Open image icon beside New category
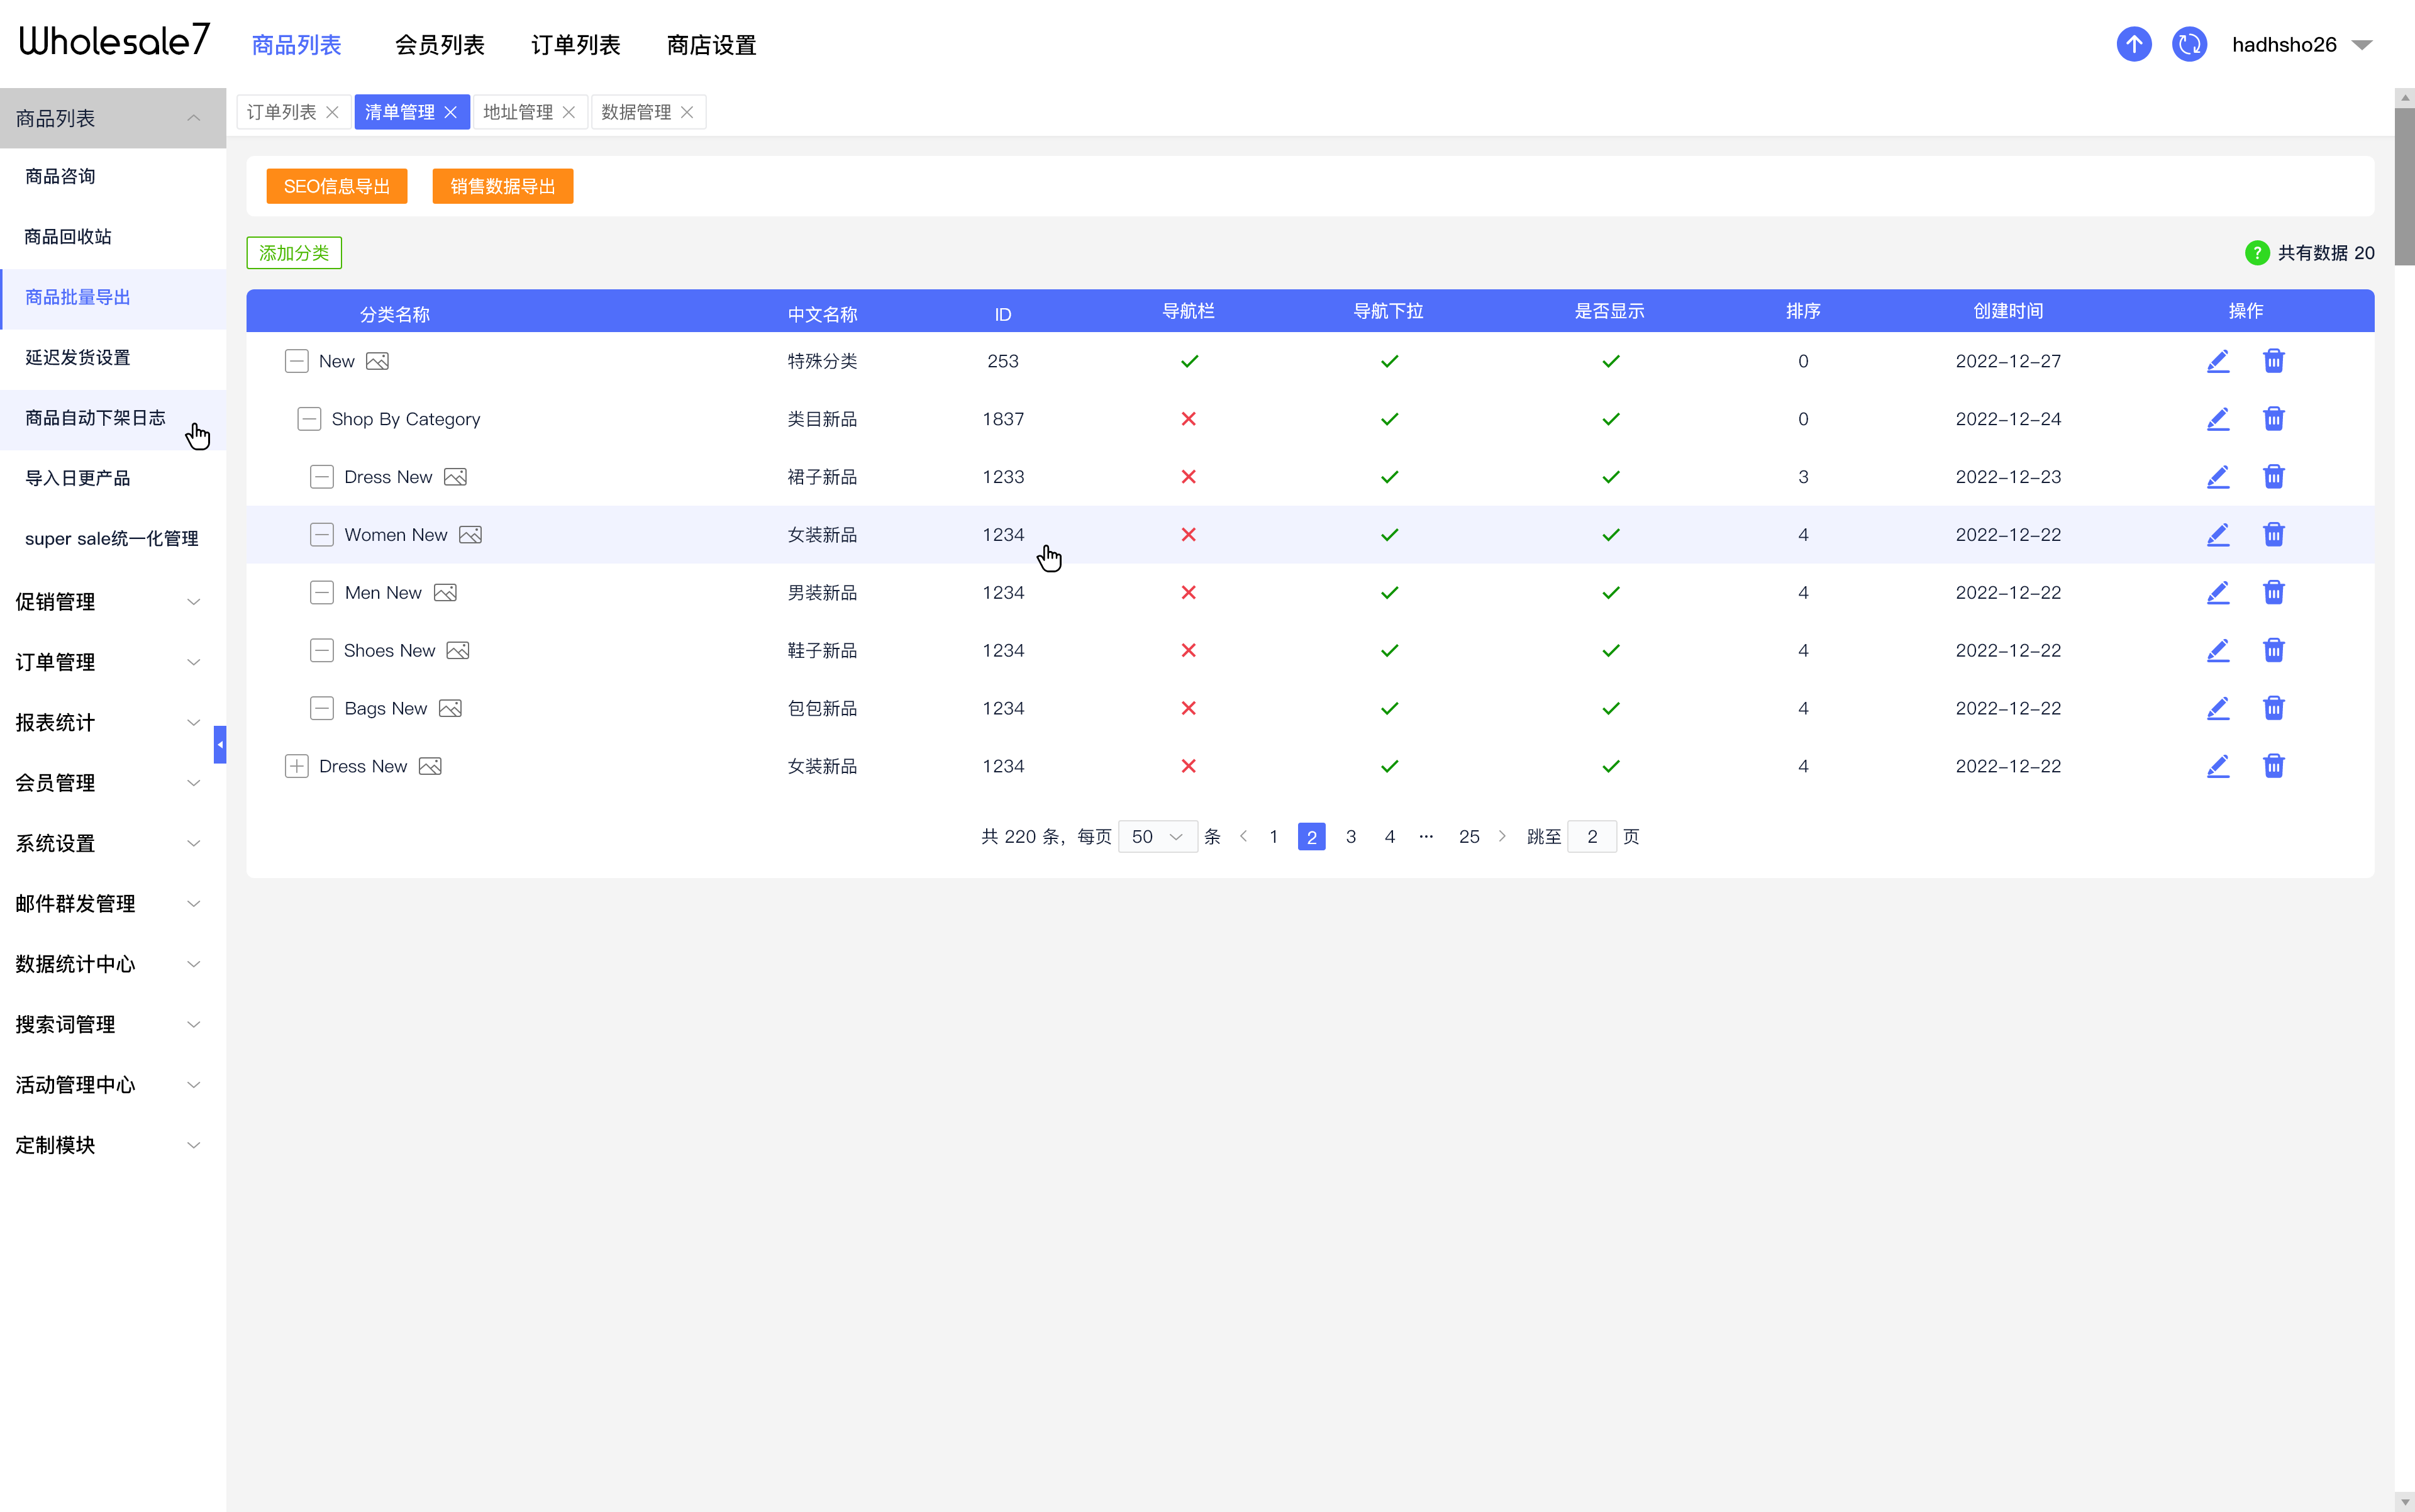2415x1512 pixels. (x=377, y=361)
